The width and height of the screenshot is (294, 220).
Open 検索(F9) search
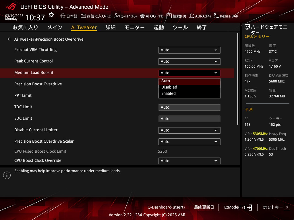(176, 16)
